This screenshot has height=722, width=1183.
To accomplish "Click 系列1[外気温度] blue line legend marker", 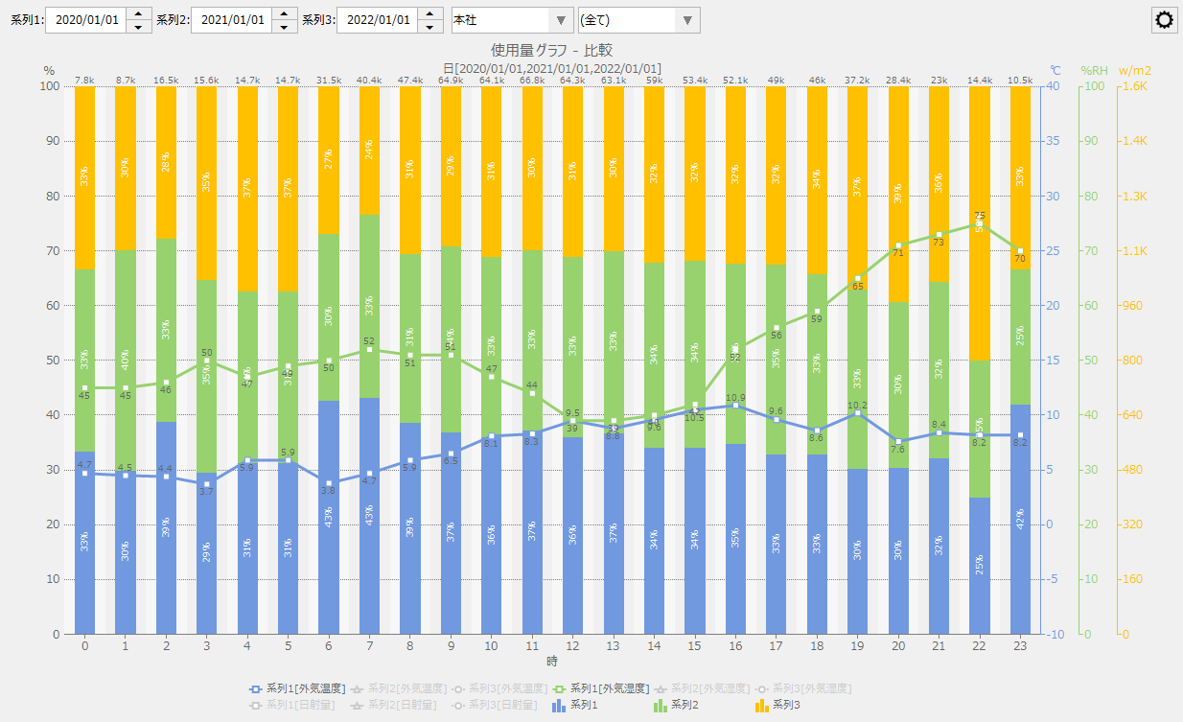I will 255,688.
